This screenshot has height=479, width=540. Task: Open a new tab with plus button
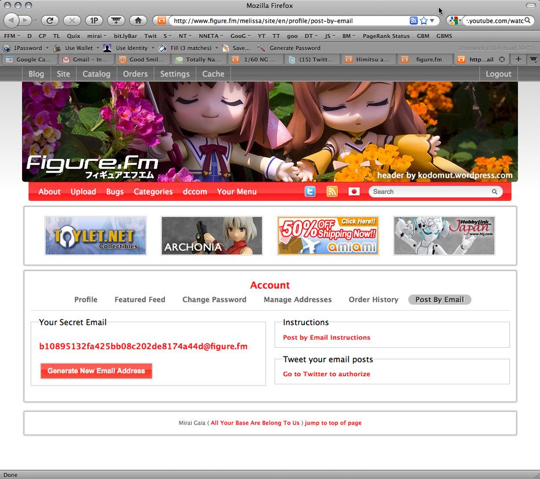tap(518, 59)
